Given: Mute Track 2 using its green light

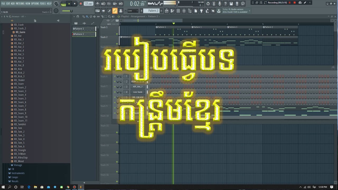Looking at the screenshot, I should (x=117, y=44).
